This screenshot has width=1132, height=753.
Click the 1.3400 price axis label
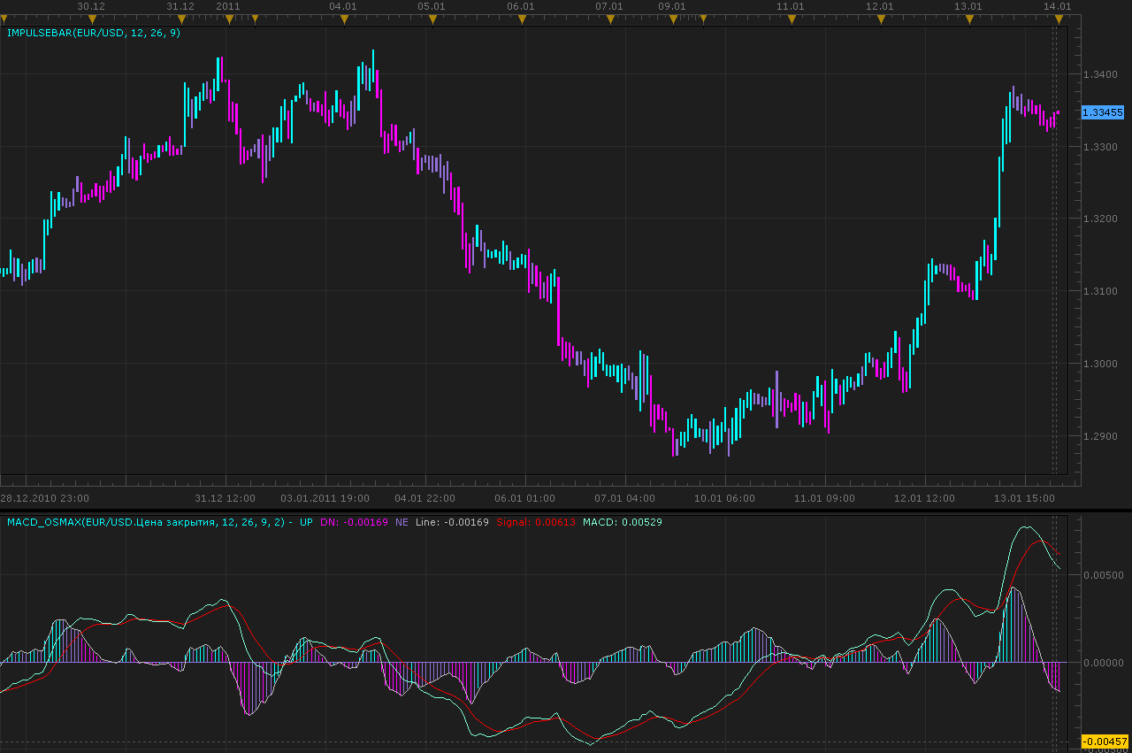click(1101, 74)
